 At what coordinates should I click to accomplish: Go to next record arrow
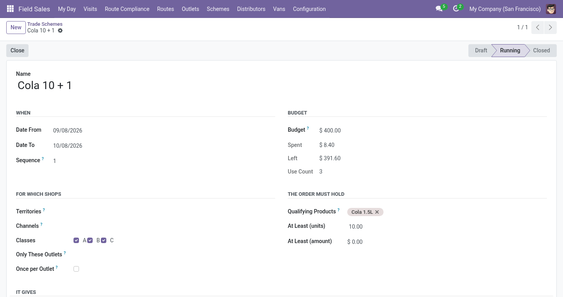tap(550, 27)
